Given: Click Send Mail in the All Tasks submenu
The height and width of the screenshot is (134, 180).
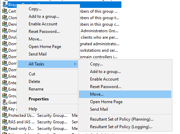Looking at the screenshot, I should click(99, 109).
